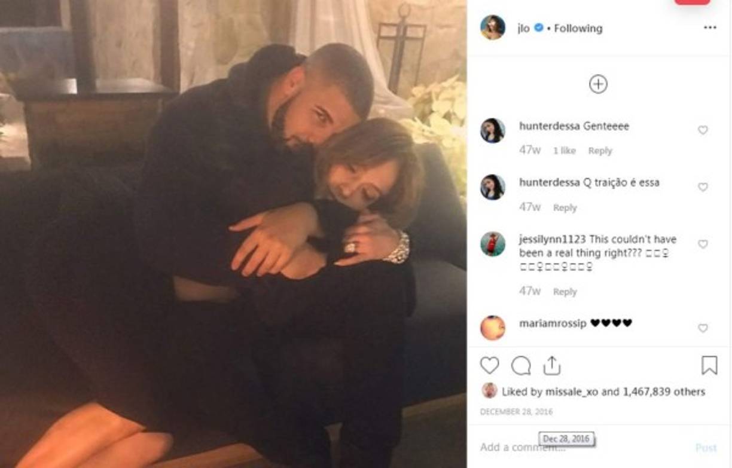Viewport: 732px width, 468px height.
Task: Click jlo's verified badge
Action: 538,26
